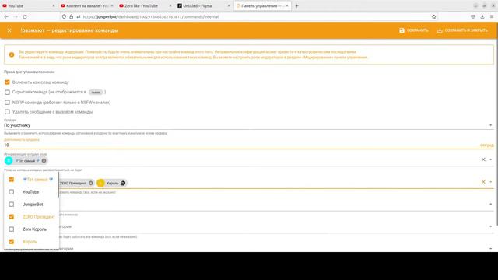
Task: Collapse the open roles dropdown arrow
Action: 491,182
